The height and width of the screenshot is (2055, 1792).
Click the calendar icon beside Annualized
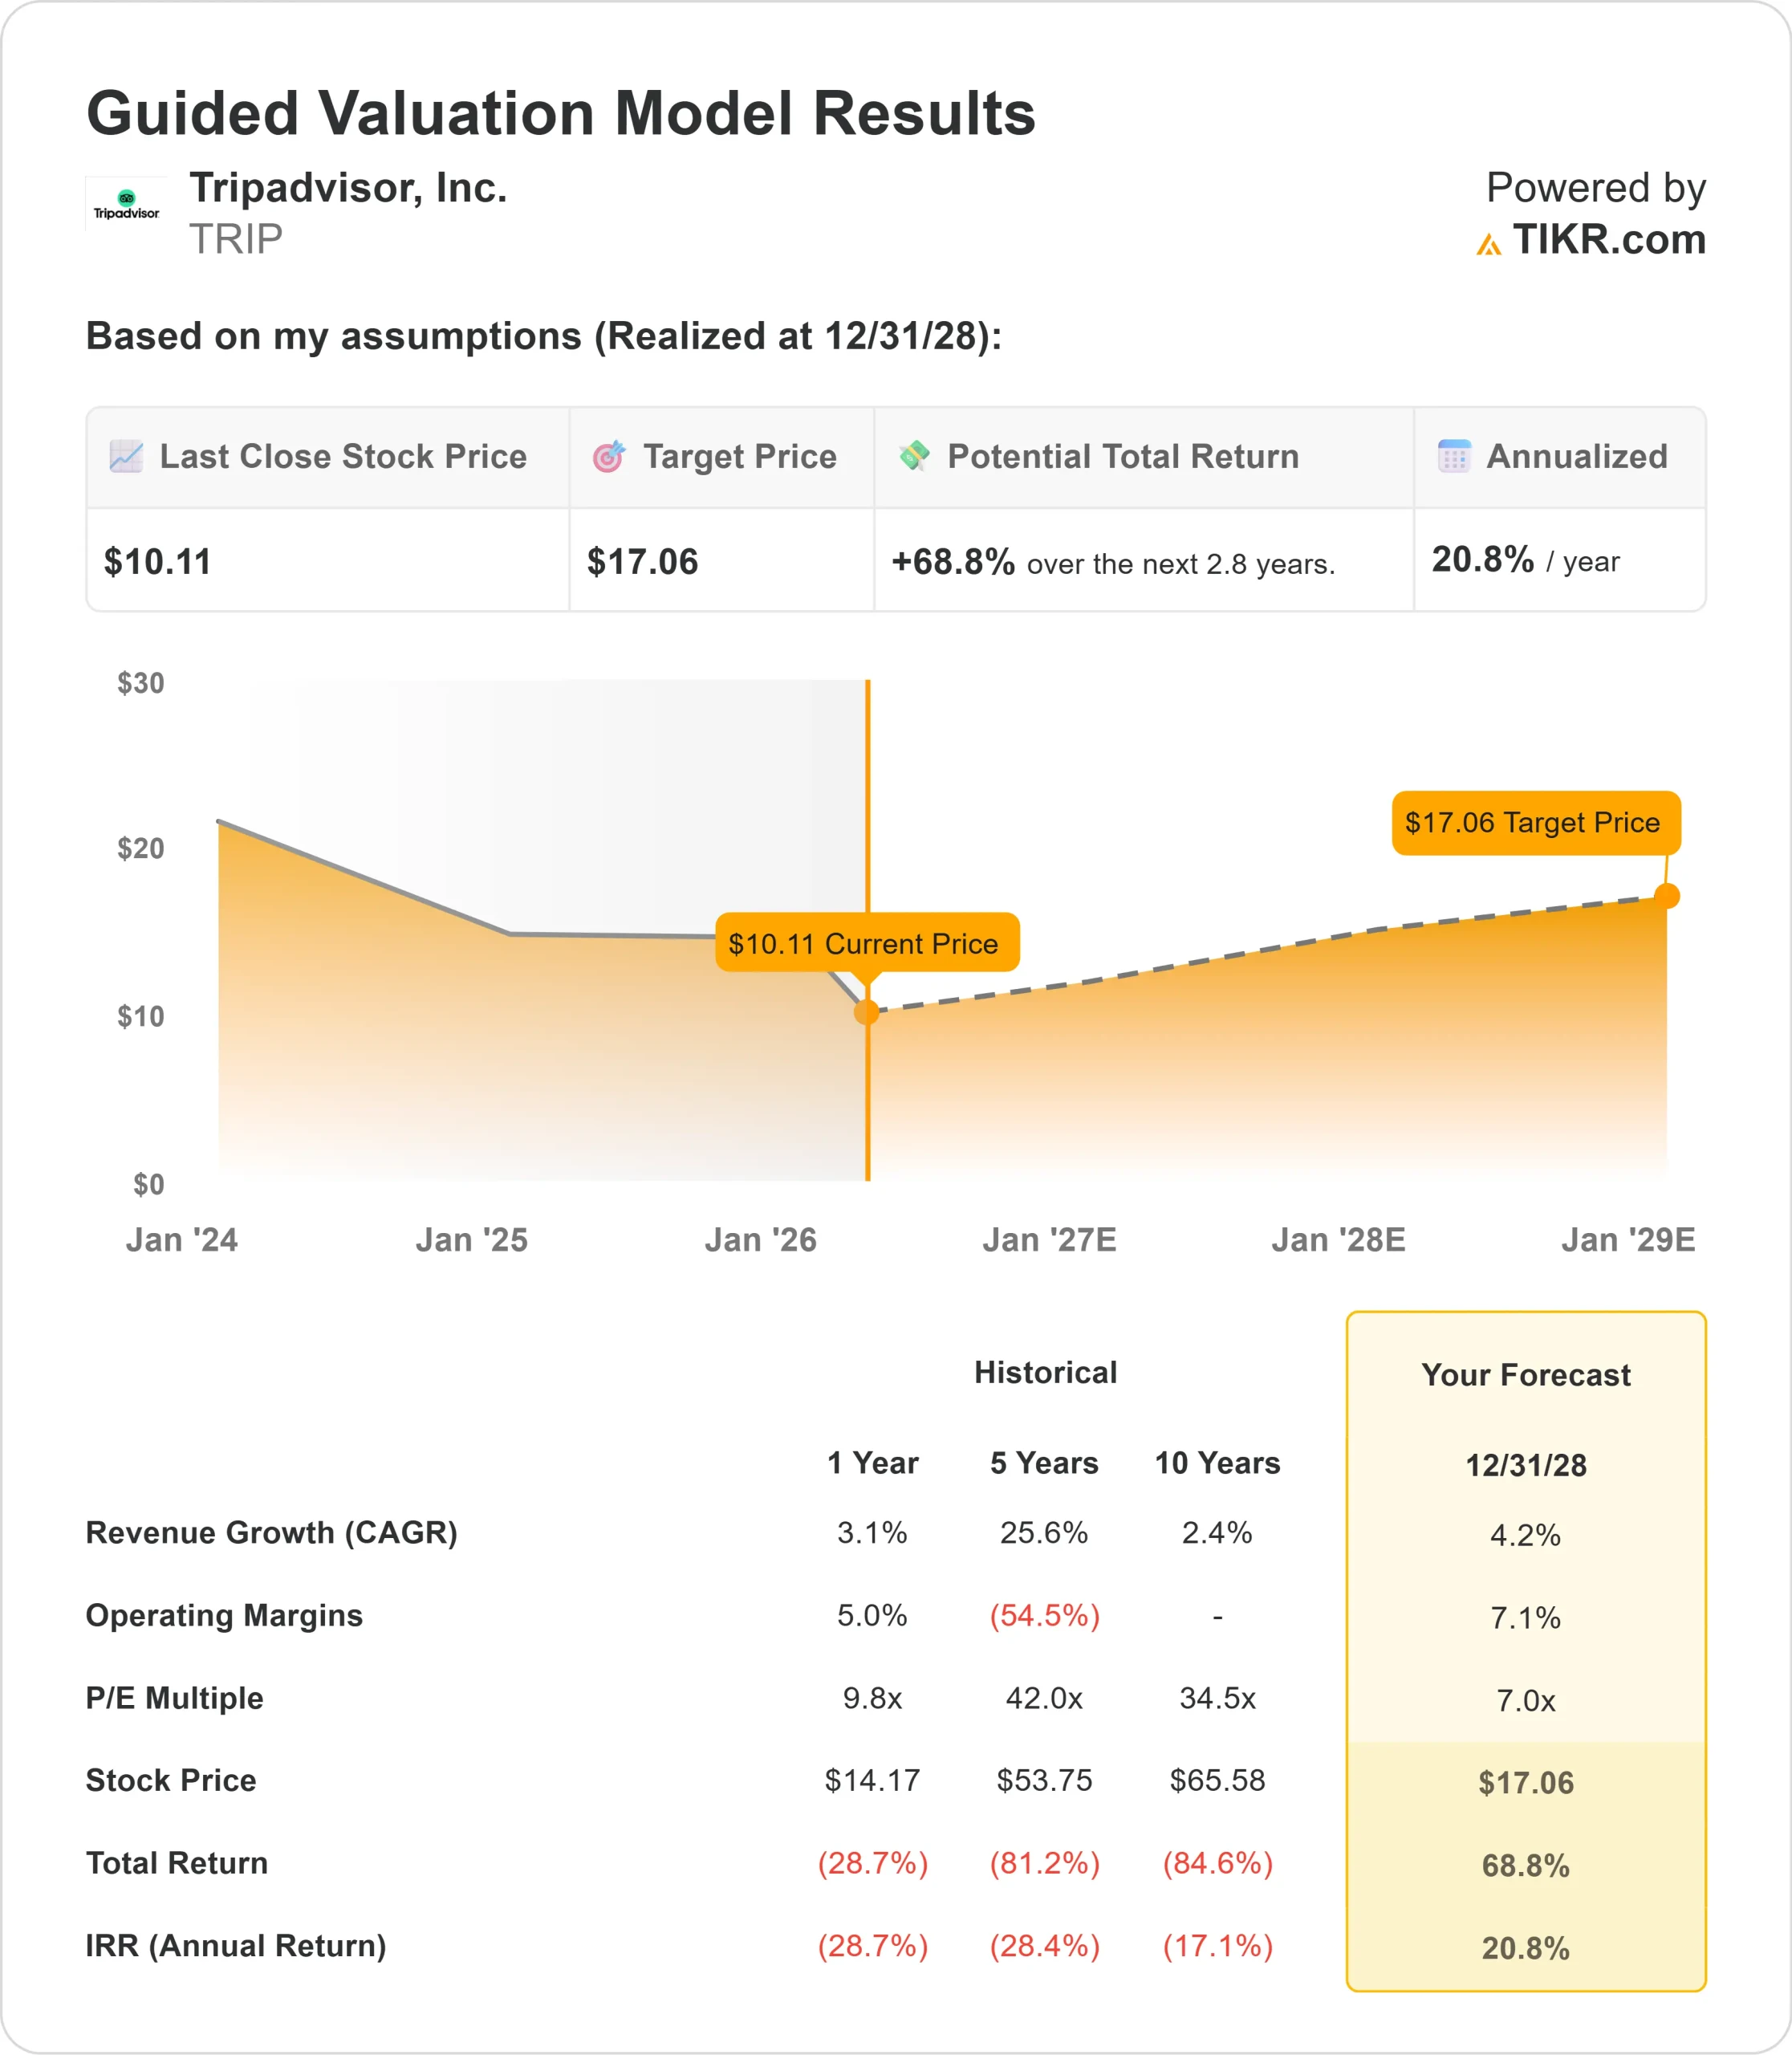[x=1453, y=456]
